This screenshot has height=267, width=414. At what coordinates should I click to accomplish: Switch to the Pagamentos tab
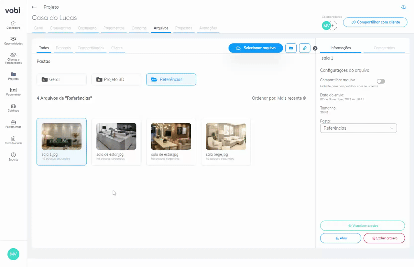tap(114, 28)
